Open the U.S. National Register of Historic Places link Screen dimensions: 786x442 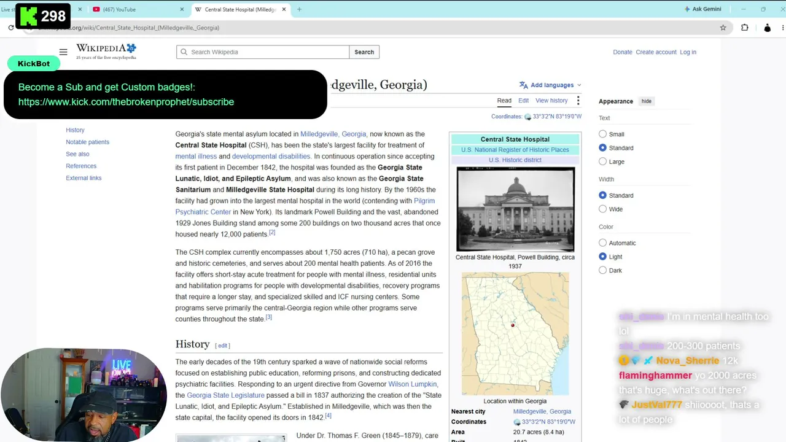(515, 150)
